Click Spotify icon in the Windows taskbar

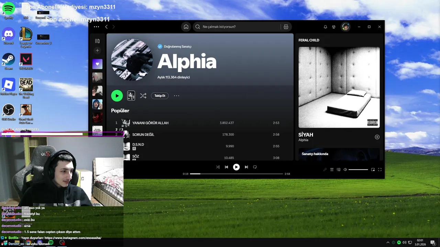(51, 243)
